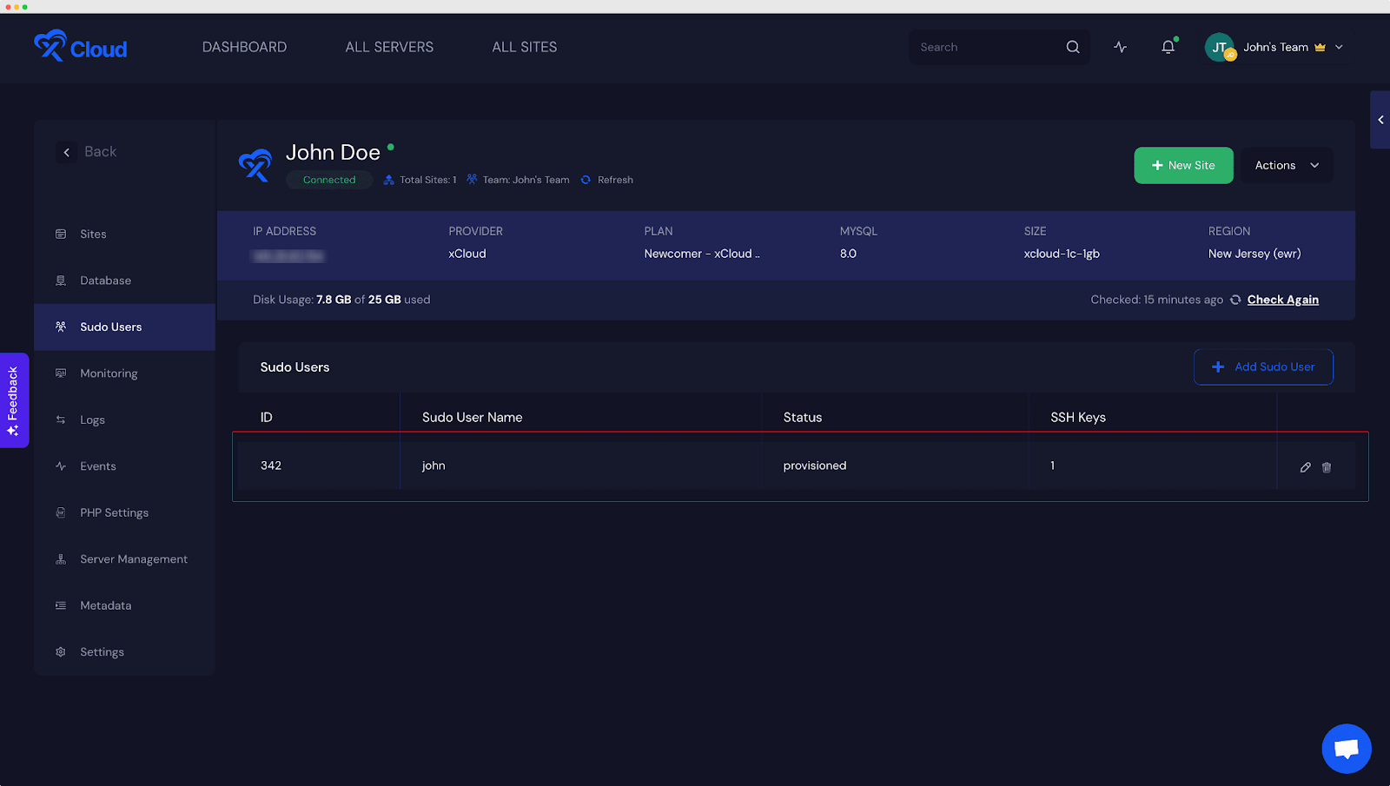Go to ALL SERVERS tab
1390x786 pixels.
(x=389, y=47)
